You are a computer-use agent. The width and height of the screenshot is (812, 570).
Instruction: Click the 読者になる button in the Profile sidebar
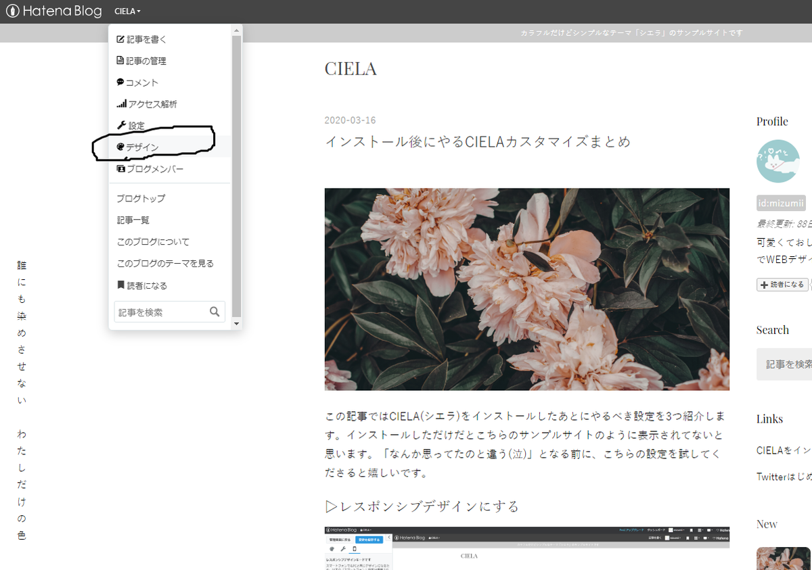(782, 284)
